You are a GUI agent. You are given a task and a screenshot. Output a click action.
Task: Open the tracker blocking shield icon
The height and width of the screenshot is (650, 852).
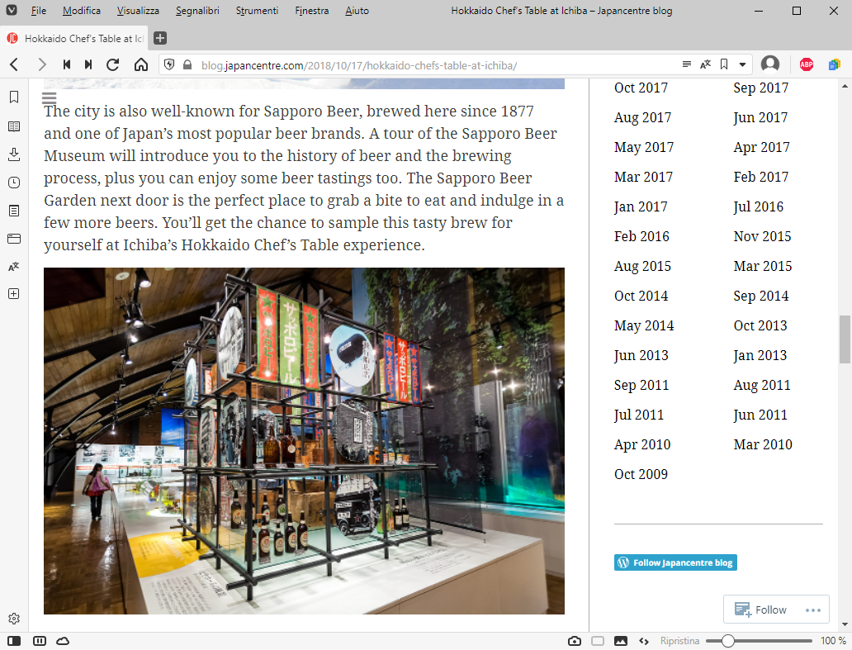pos(169,64)
